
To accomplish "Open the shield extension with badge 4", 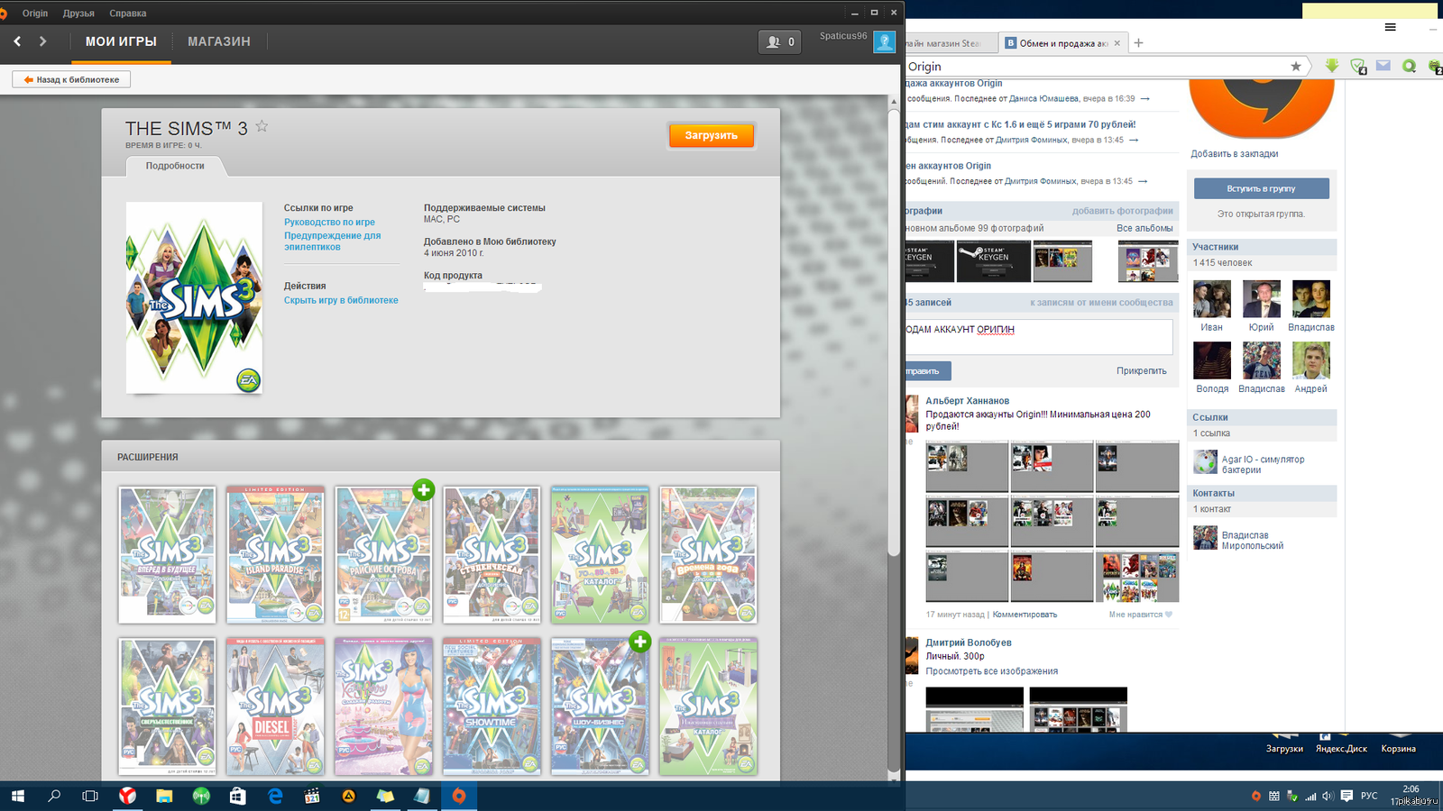I will [1358, 66].
